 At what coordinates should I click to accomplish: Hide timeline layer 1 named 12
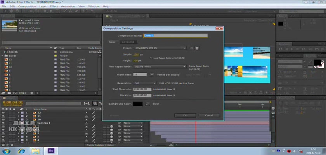point(3,113)
